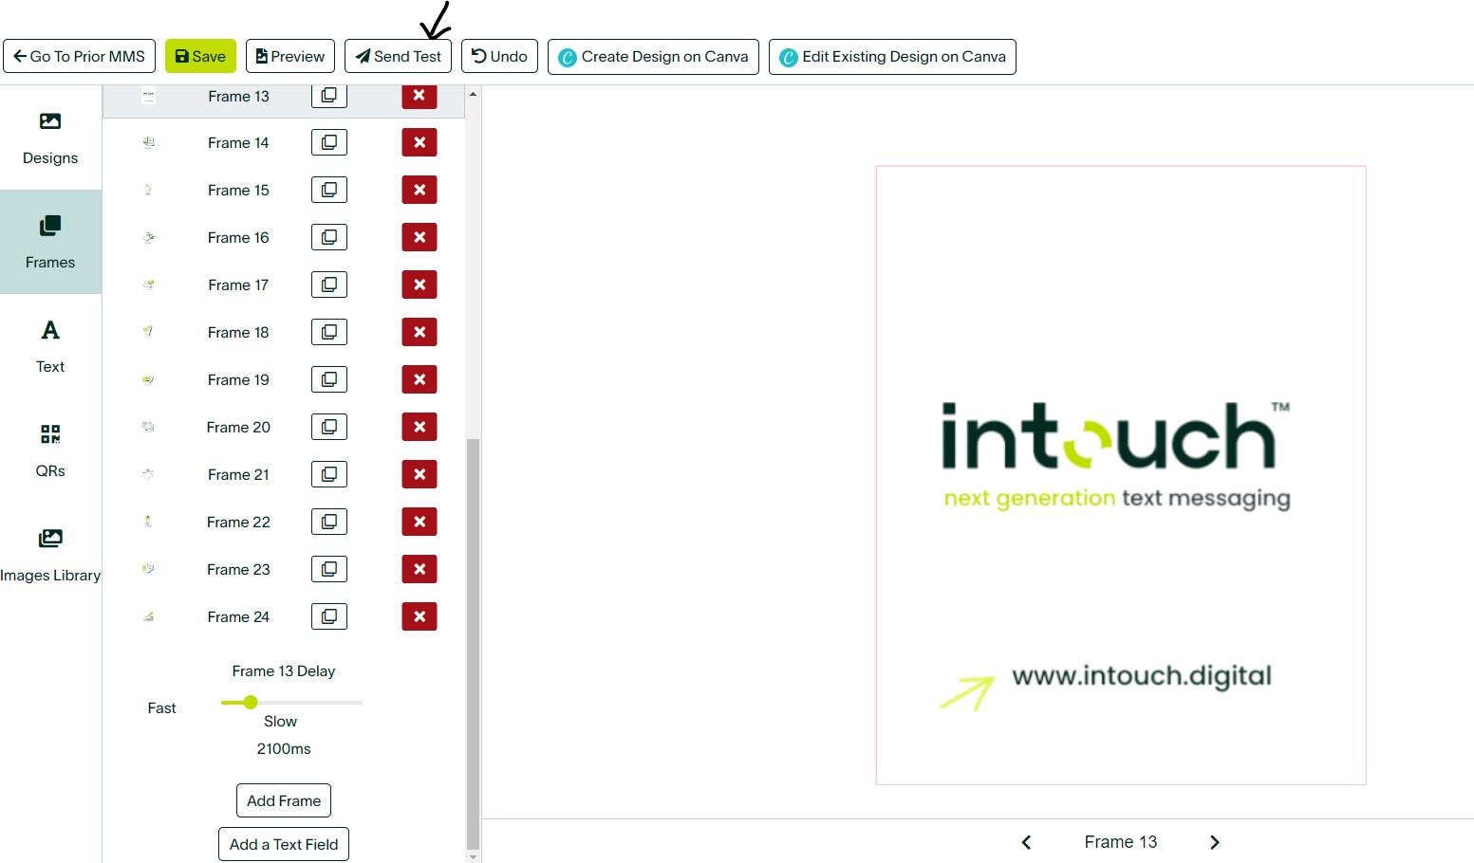Image resolution: width=1474 pixels, height=863 pixels.
Task: Adjust the Frame 13 Delay slider
Action: click(x=251, y=703)
